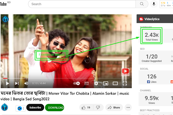Viewport: 173px width, 115px height.
Task: Open the three-dots more actions menu
Action: [128, 107]
